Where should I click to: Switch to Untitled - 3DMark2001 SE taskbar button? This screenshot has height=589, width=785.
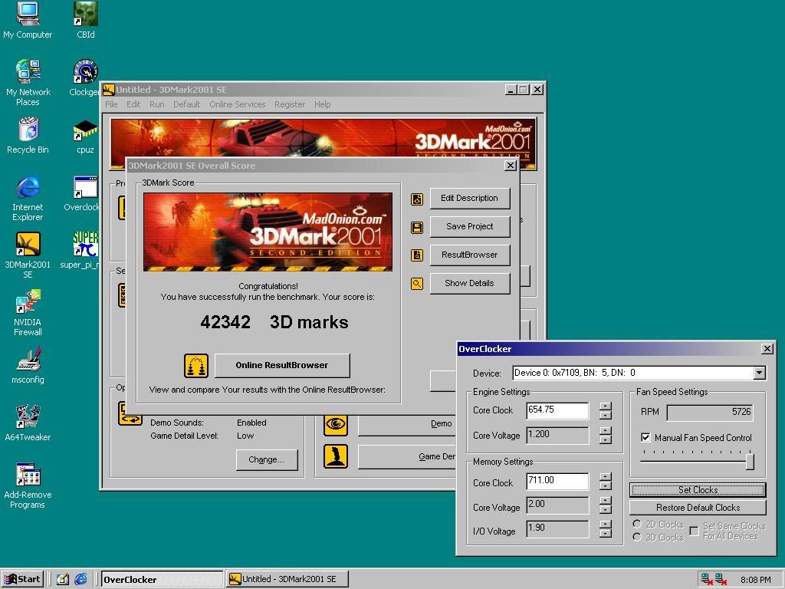pos(287,580)
